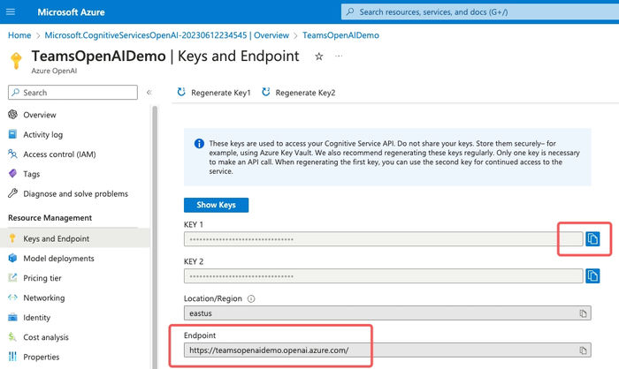619x369 pixels.
Task: Focus the sidebar Search field
Action: (73, 92)
